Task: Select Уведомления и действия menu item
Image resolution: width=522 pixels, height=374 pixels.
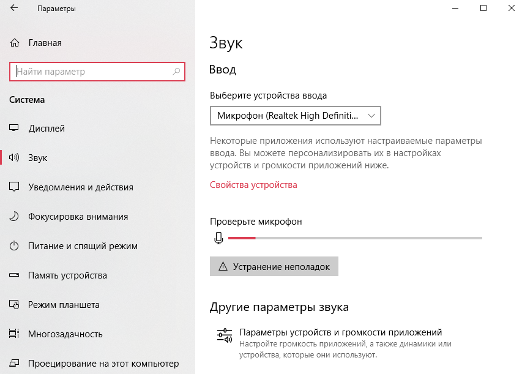Action: coord(81,187)
